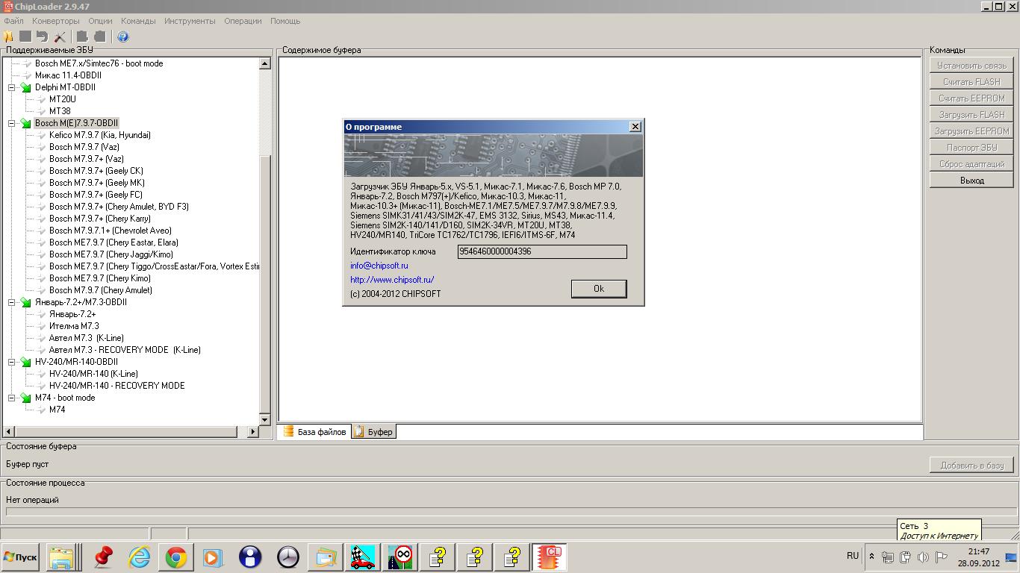Collapse the Bosch M(E)7.9.7-OBDII tree node
Viewport: 1020px width, 573px height.
point(12,123)
